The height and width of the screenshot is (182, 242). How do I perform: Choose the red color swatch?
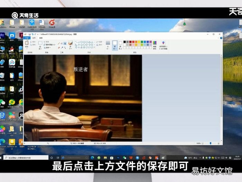tap(133, 42)
